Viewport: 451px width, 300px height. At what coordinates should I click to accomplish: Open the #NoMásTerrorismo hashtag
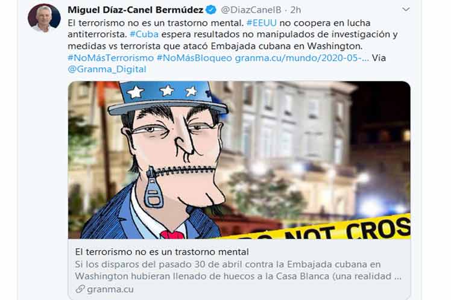coord(111,58)
